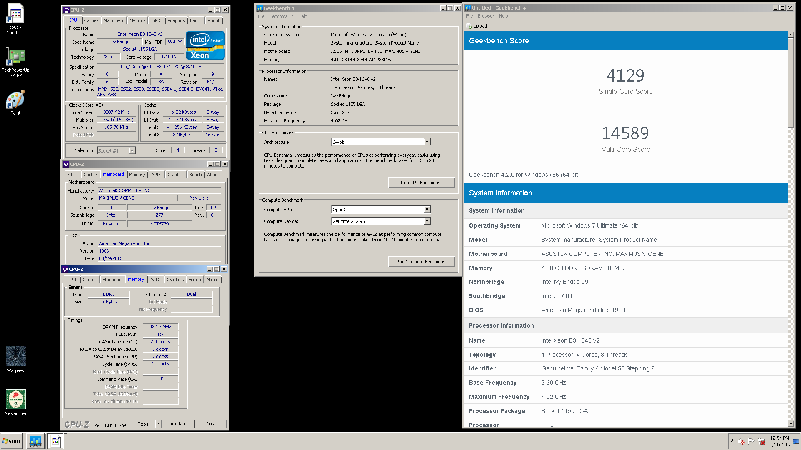Open the Benchmarks menu
This screenshot has width=801, height=450.
click(281, 16)
